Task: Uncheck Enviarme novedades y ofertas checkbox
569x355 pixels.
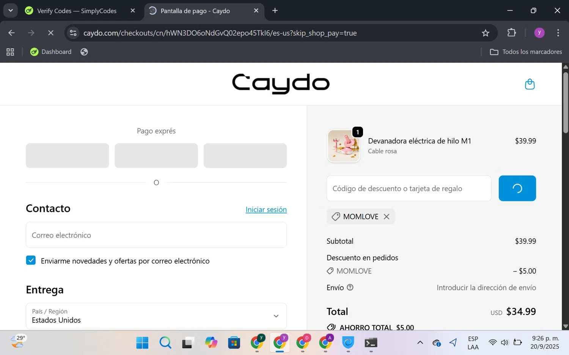Action: point(31,260)
